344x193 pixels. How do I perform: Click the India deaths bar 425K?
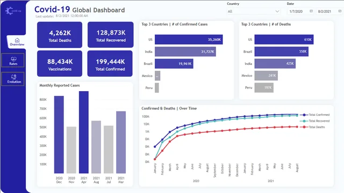coord(275,64)
